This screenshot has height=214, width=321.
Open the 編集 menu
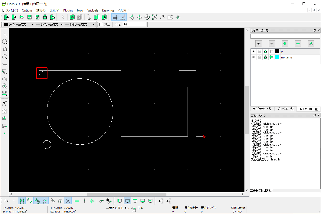coord(41,10)
